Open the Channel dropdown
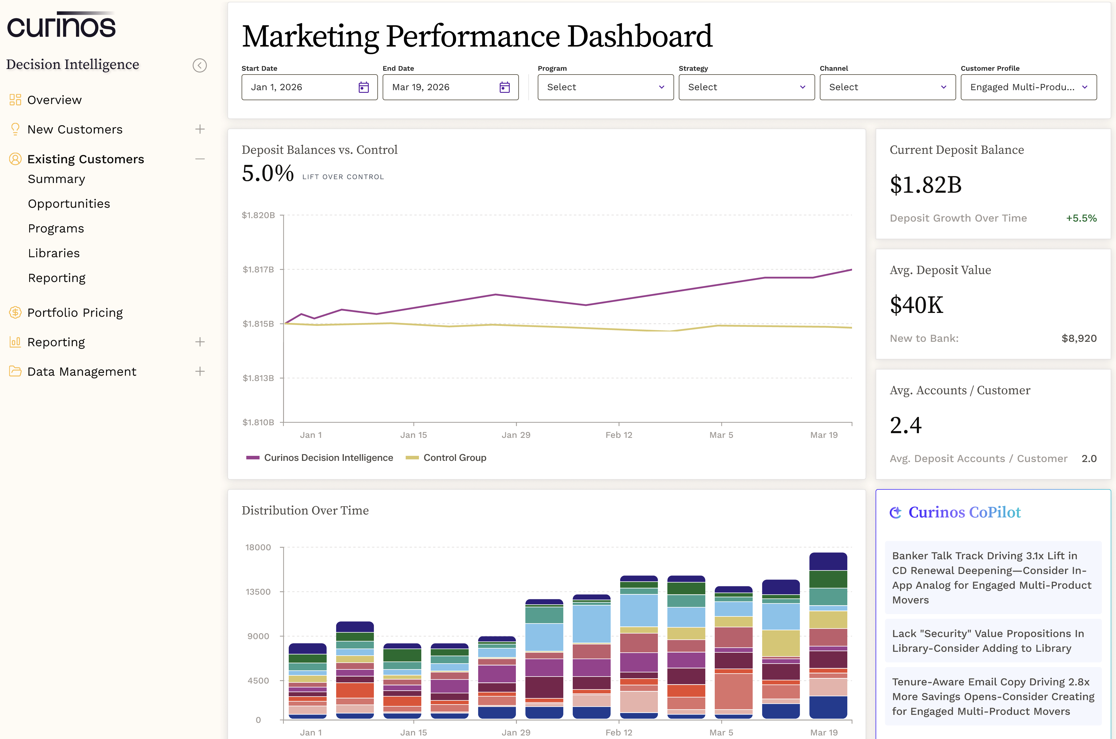 [887, 87]
